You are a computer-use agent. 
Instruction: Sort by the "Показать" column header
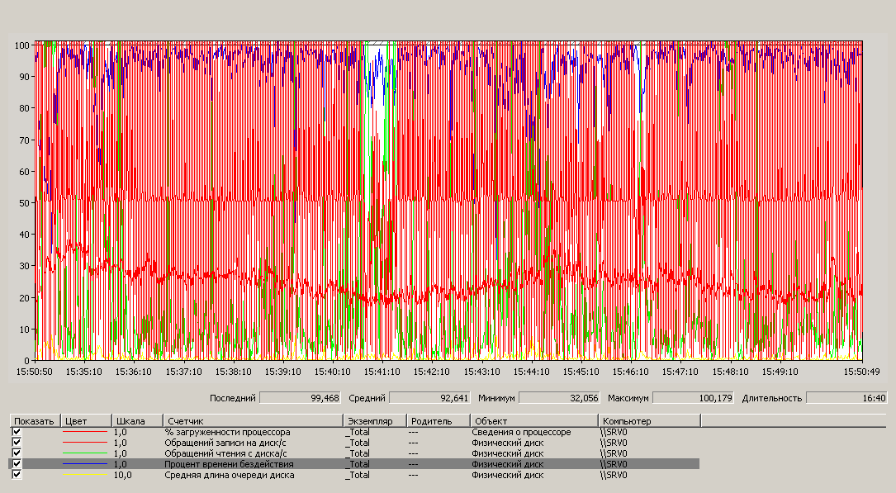click(34, 421)
